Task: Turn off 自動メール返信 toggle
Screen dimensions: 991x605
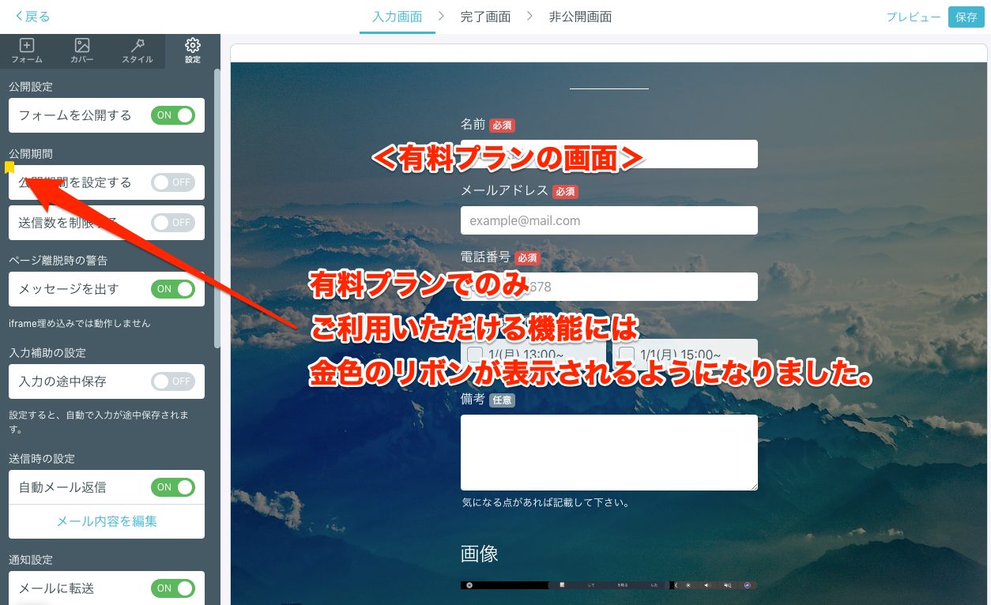Action: click(173, 487)
